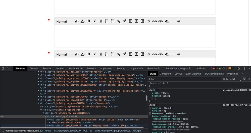251x133 pixels.
Task: Open font color dropdown in the lower editor
Action: [83, 54]
